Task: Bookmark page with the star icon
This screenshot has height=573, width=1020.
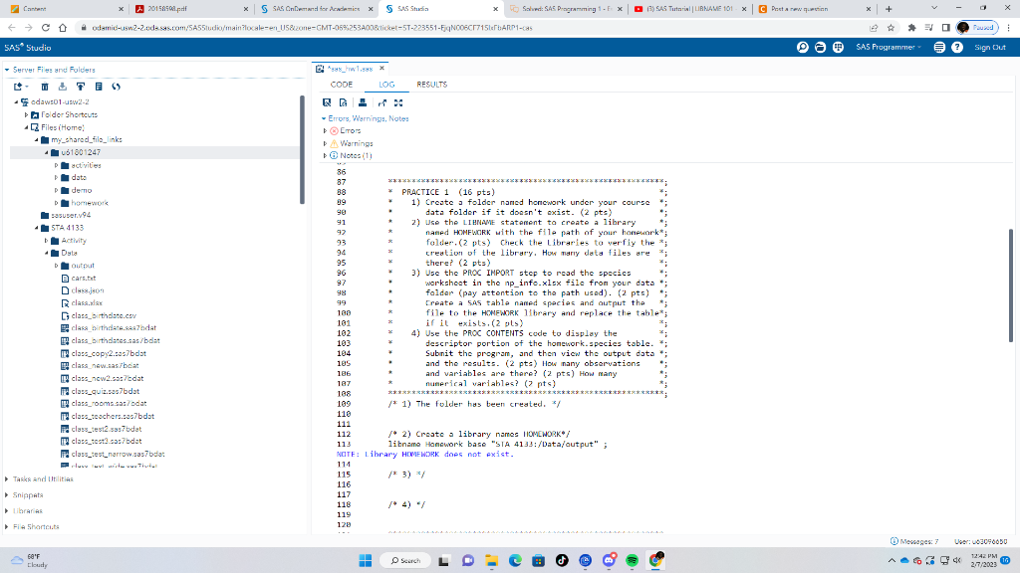Action: tap(891, 28)
